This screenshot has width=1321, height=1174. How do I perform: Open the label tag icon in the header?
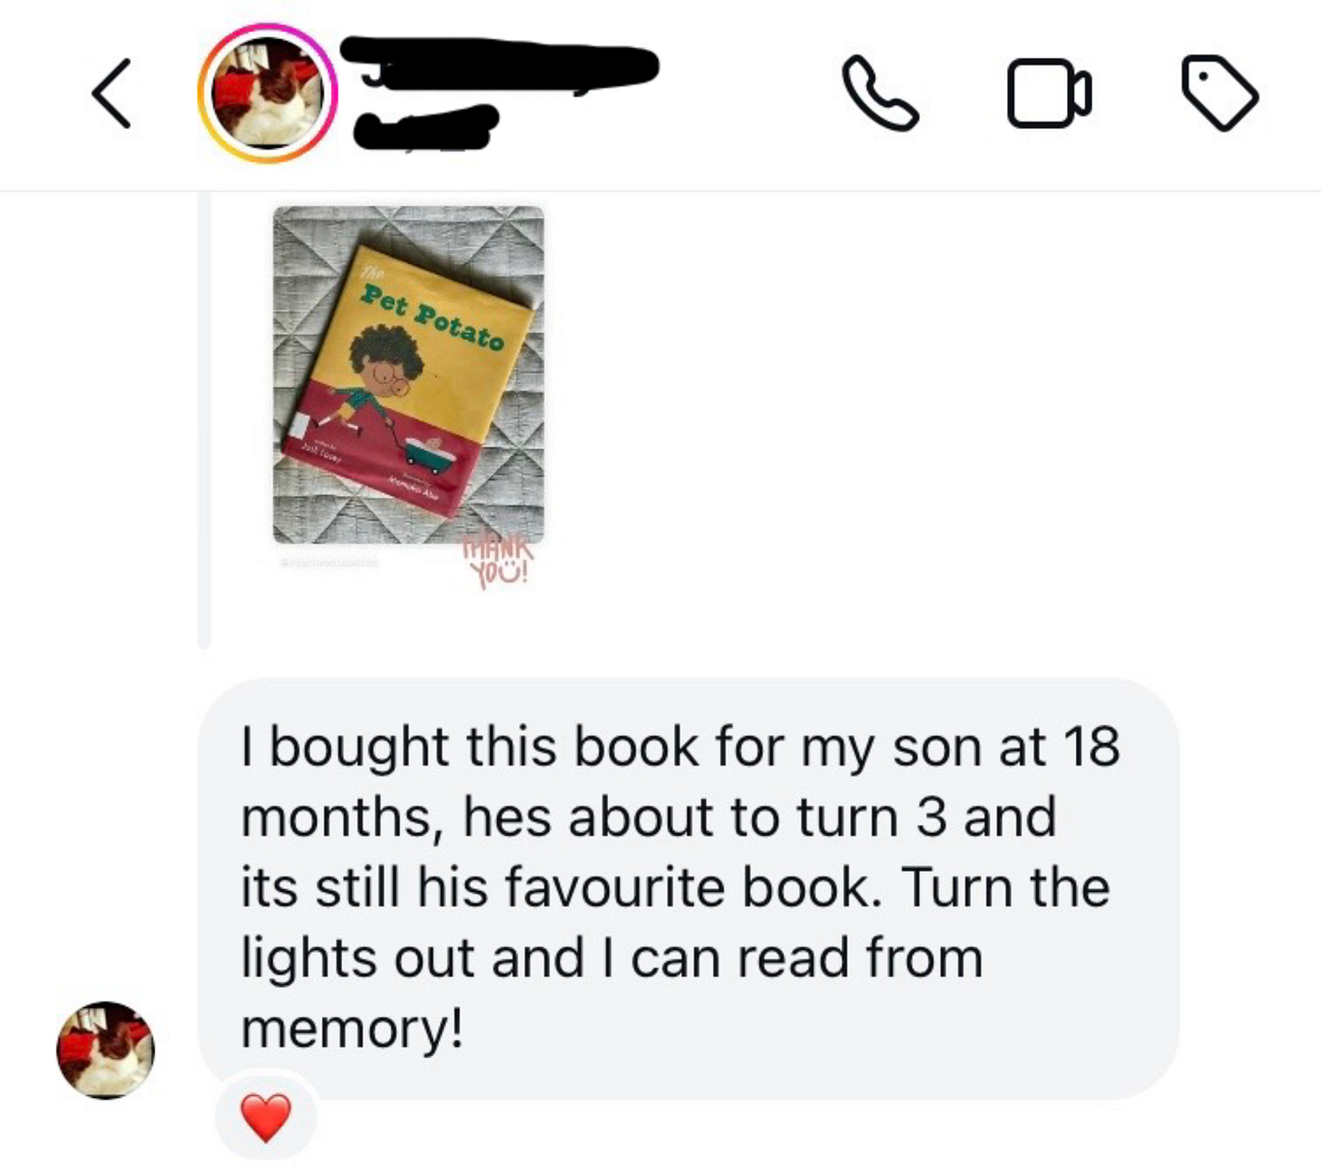click(1219, 93)
